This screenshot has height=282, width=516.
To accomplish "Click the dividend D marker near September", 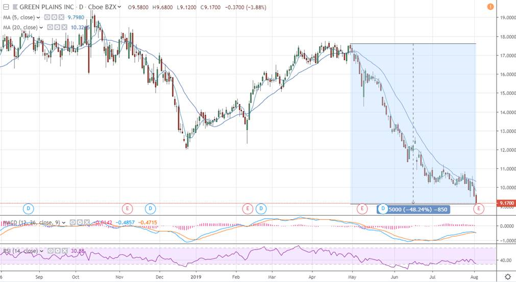I will tap(29, 208).
